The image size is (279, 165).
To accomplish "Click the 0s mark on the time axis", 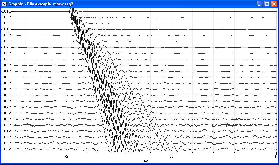I will tap(67, 156).
